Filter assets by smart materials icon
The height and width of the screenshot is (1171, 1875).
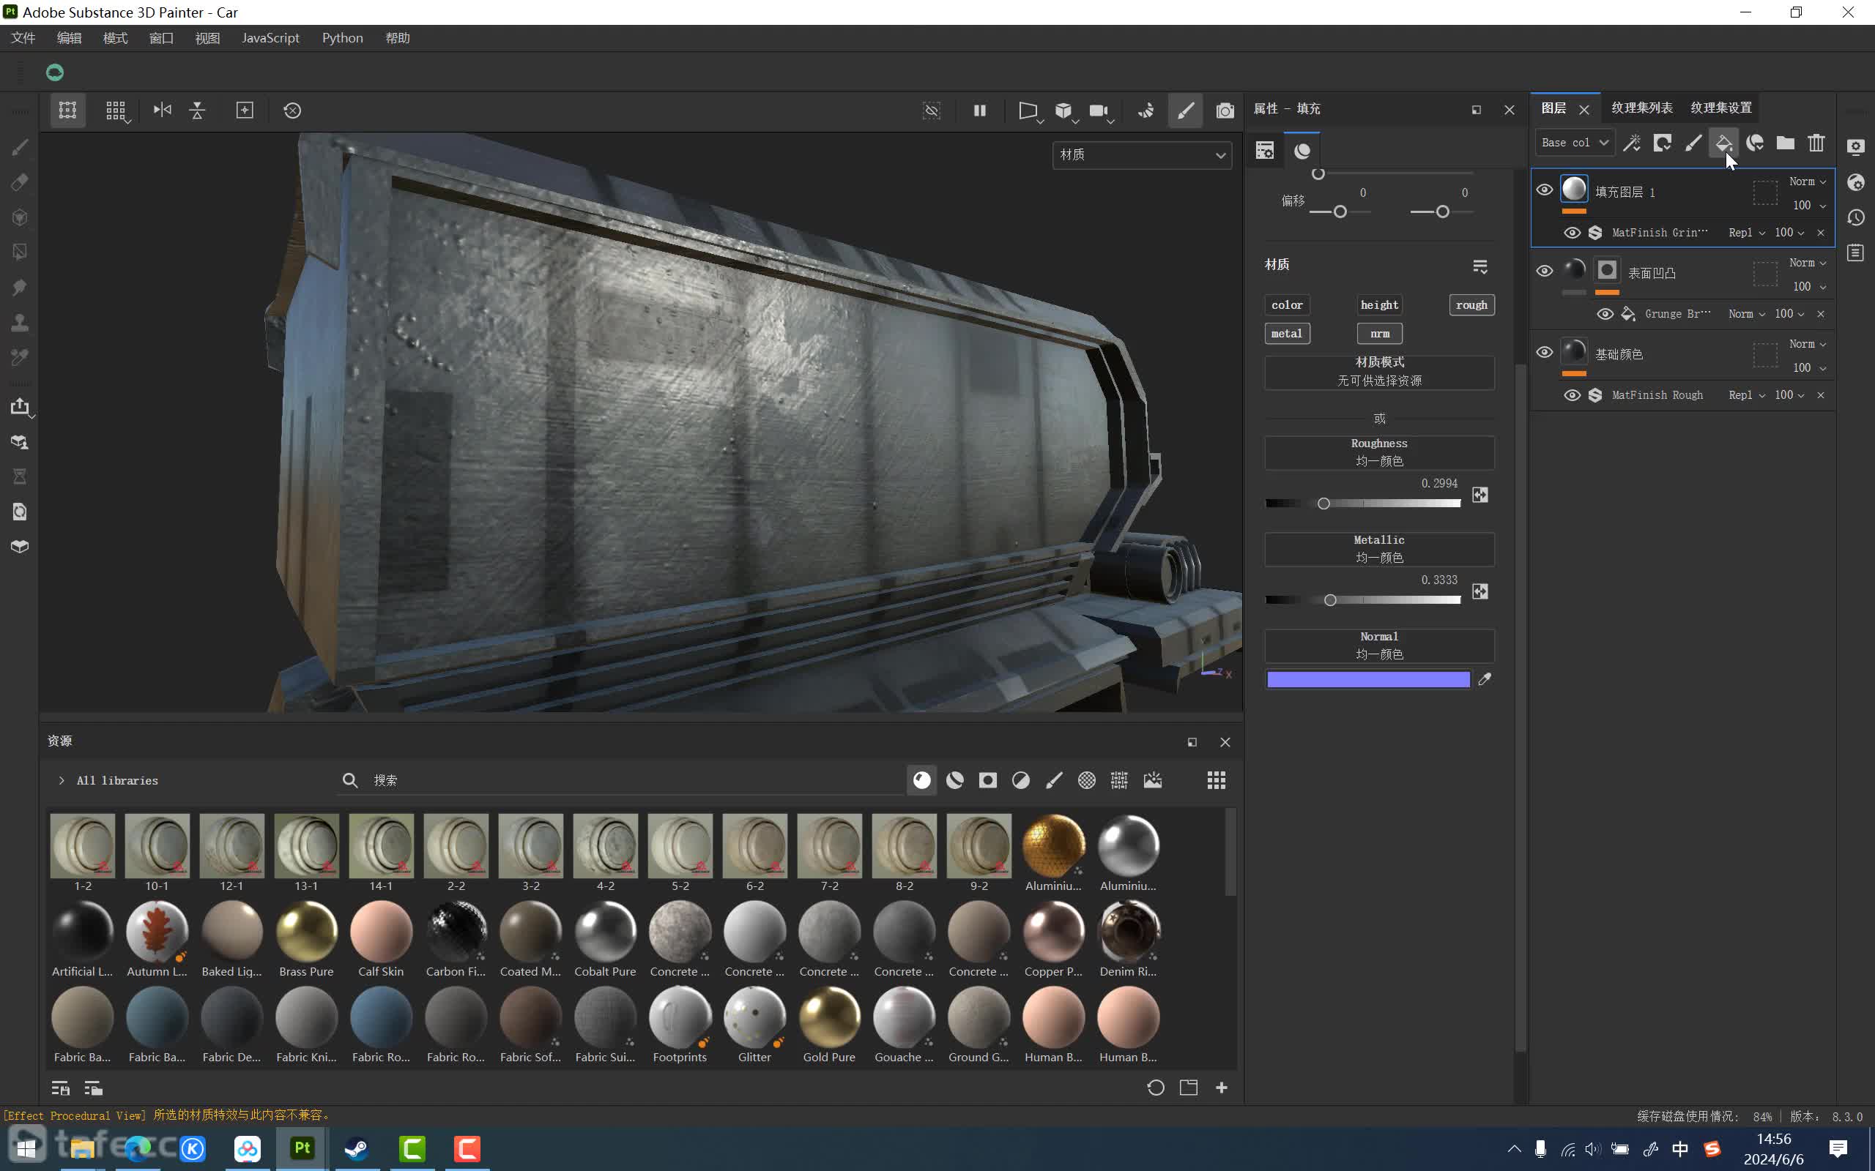954,780
